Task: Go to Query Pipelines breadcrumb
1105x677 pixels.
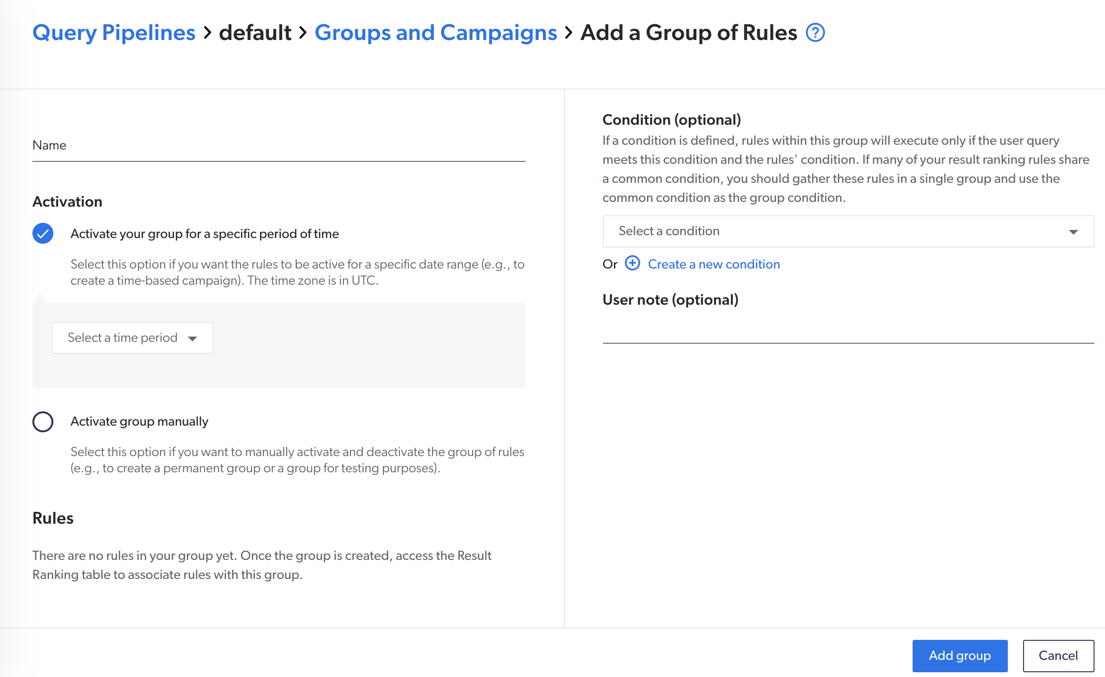Action: 114,33
